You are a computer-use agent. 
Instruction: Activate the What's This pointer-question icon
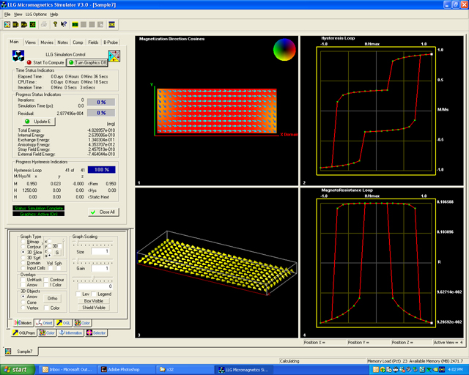pyautogui.click(x=64, y=24)
